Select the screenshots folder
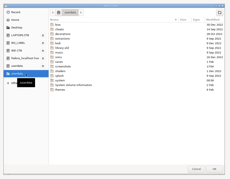The width and height of the screenshot is (230, 179). (136, 66)
